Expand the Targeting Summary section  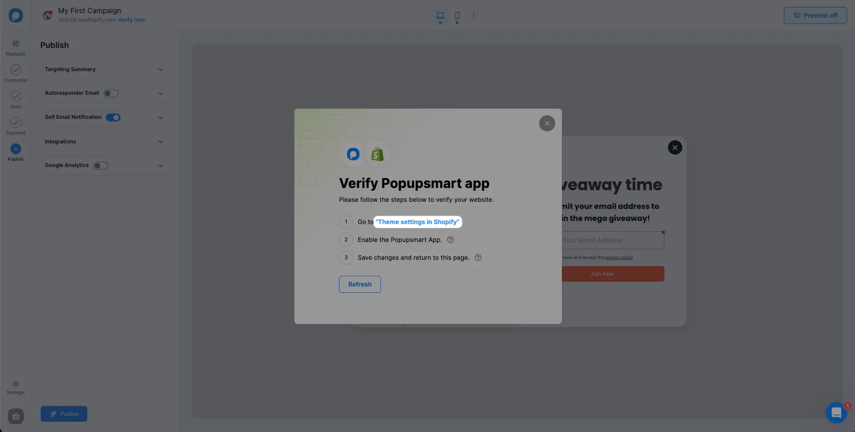click(x=105, y=69)
